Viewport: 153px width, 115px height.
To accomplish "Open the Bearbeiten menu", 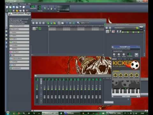I will (x=15, y=4).
